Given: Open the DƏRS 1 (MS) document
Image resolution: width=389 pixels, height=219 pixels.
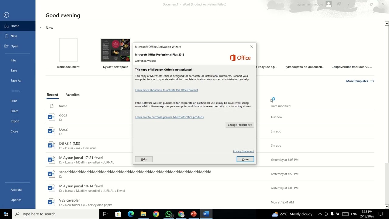Looking at the screenshot, I should tap(70, 144).
